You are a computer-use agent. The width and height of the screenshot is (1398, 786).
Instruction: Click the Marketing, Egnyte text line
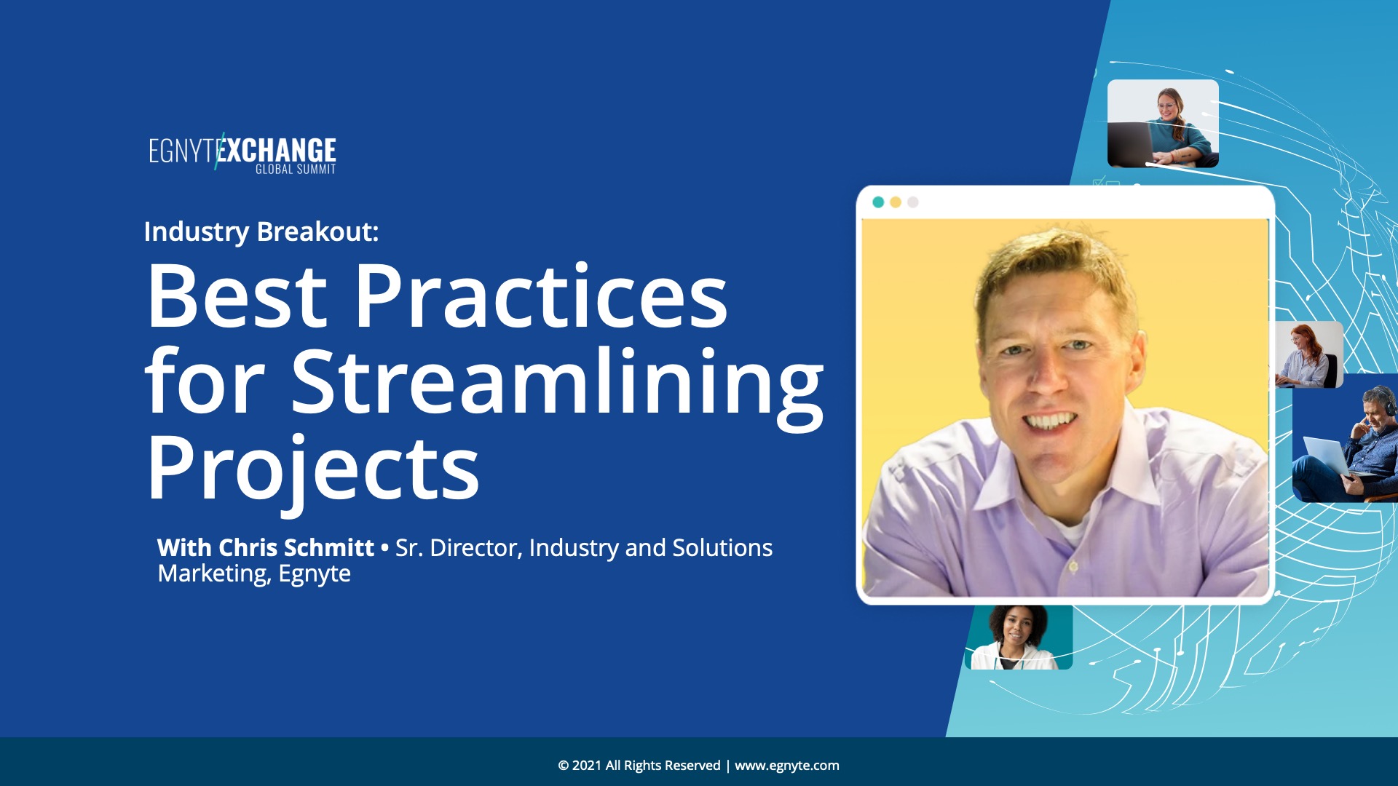(x=254, y=573)
